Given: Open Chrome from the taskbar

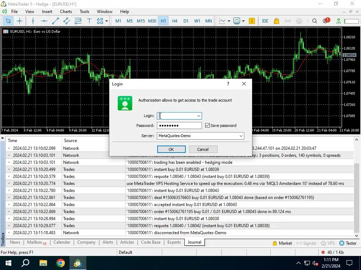Looking at the screenshot, I should tap(61, 263).
